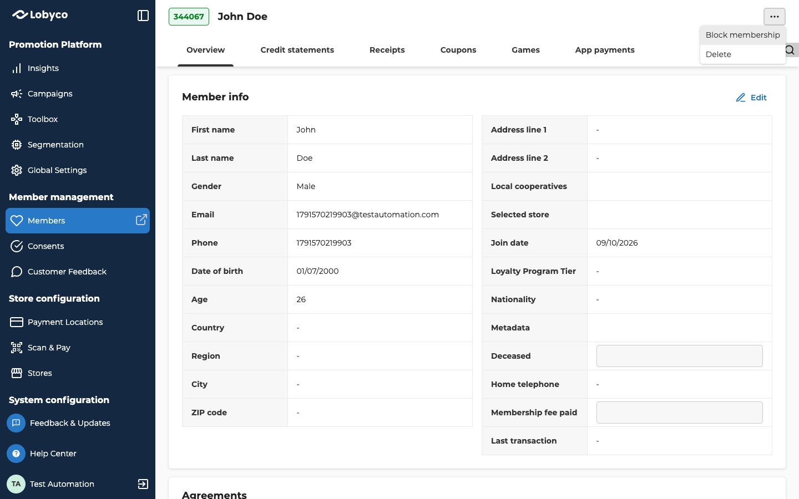Click the Test Automation account name

tap(62, 484)
